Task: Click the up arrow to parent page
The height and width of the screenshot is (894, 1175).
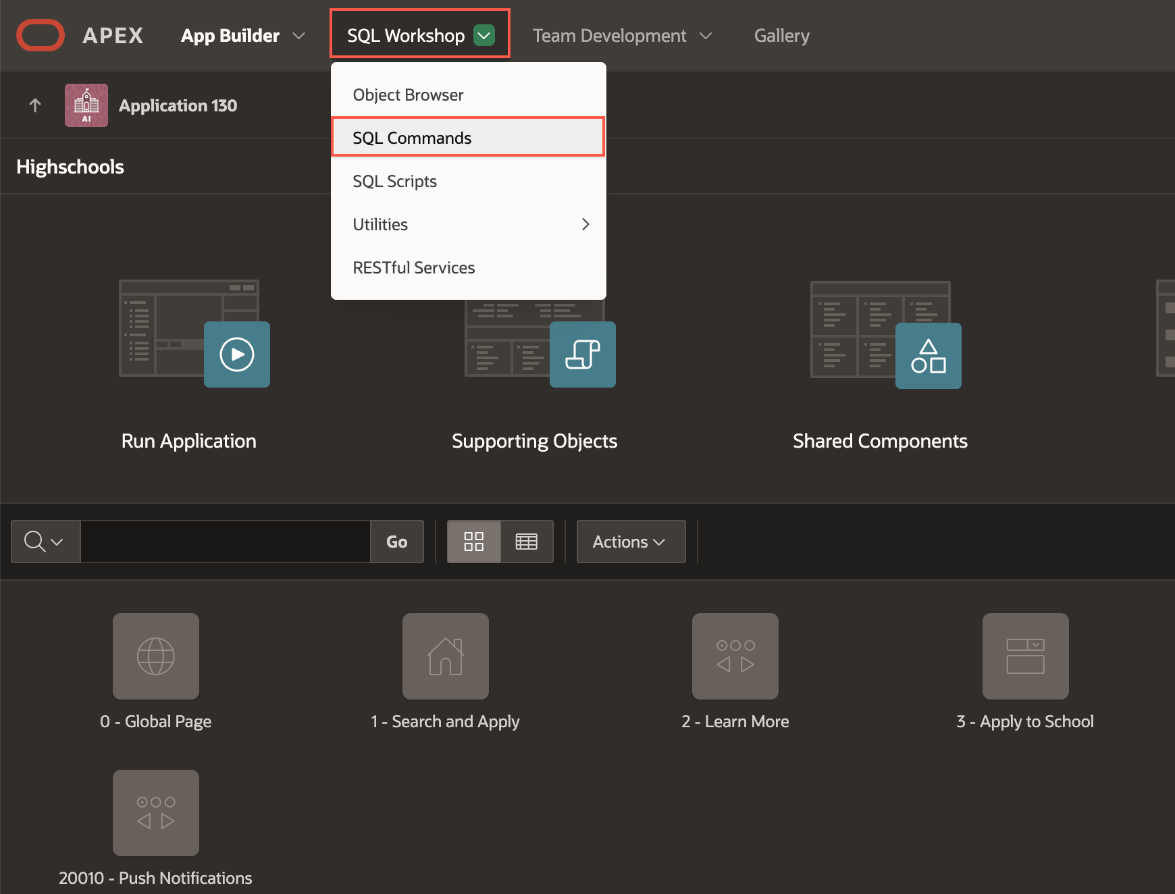Action: (35, 105)
